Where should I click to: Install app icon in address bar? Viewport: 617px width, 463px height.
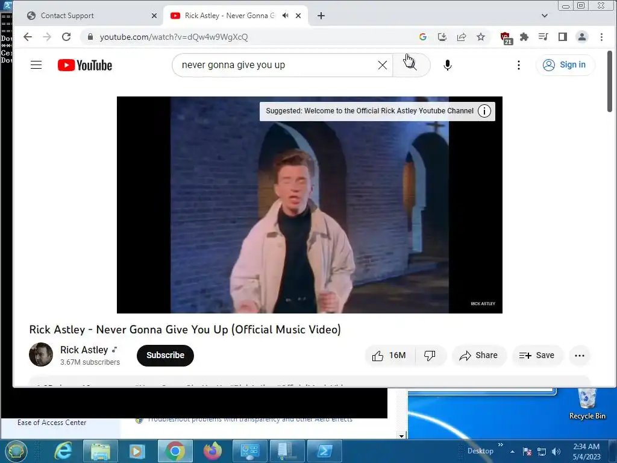(442, 37)
